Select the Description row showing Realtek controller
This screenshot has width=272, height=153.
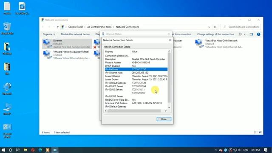click(136, 59)
